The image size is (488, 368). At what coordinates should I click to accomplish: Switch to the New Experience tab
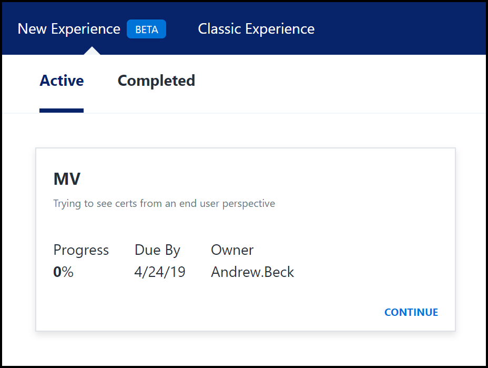[69, 29]
